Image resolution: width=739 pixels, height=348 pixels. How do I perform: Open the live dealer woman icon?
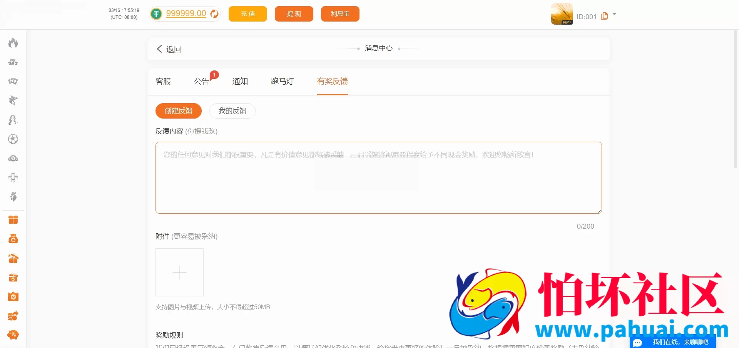(13, 120)
